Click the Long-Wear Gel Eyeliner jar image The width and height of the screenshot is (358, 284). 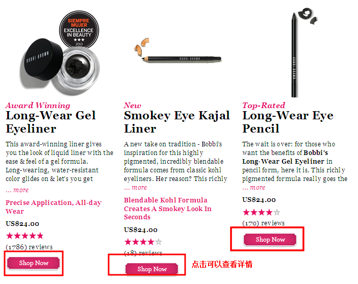point(60,67)
